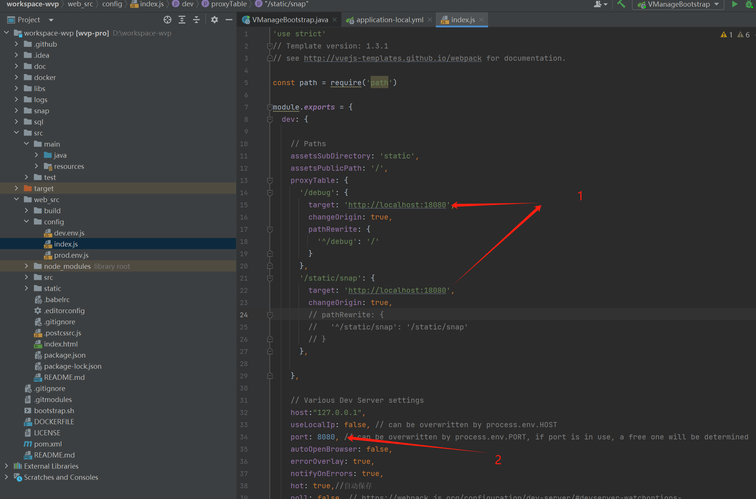Fold the '/debug' block at line 14
The height and width of the screenshot is (499, 756).
pyautogui.click(x=270, y=192)
